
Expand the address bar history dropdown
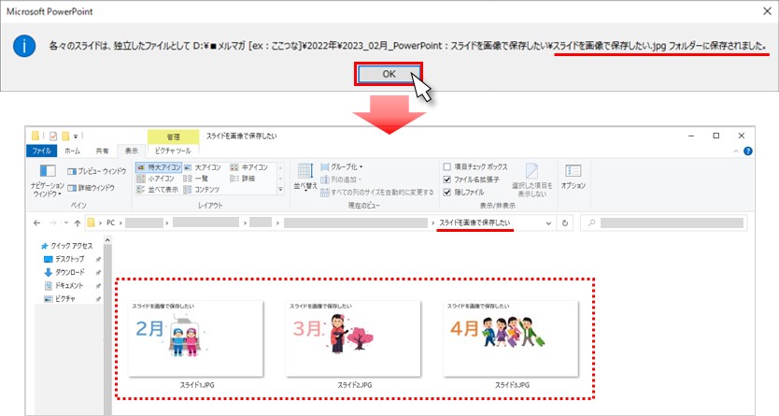pos(547,223)
